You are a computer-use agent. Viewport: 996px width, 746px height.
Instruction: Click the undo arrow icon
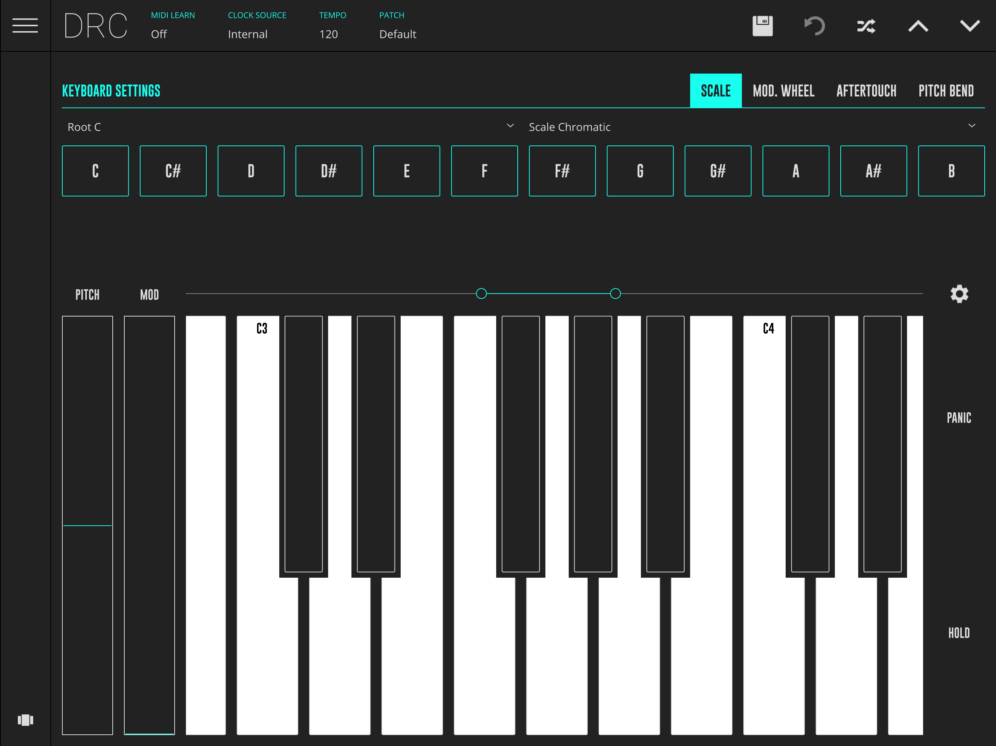coord(814,26)
